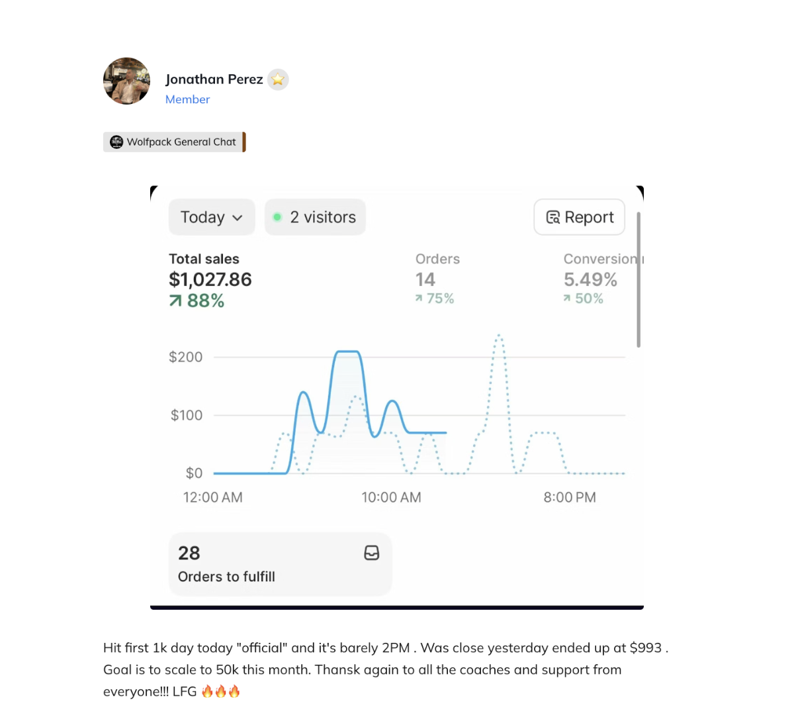Open the 28 Orders to fulfill card

pos(280,564)
